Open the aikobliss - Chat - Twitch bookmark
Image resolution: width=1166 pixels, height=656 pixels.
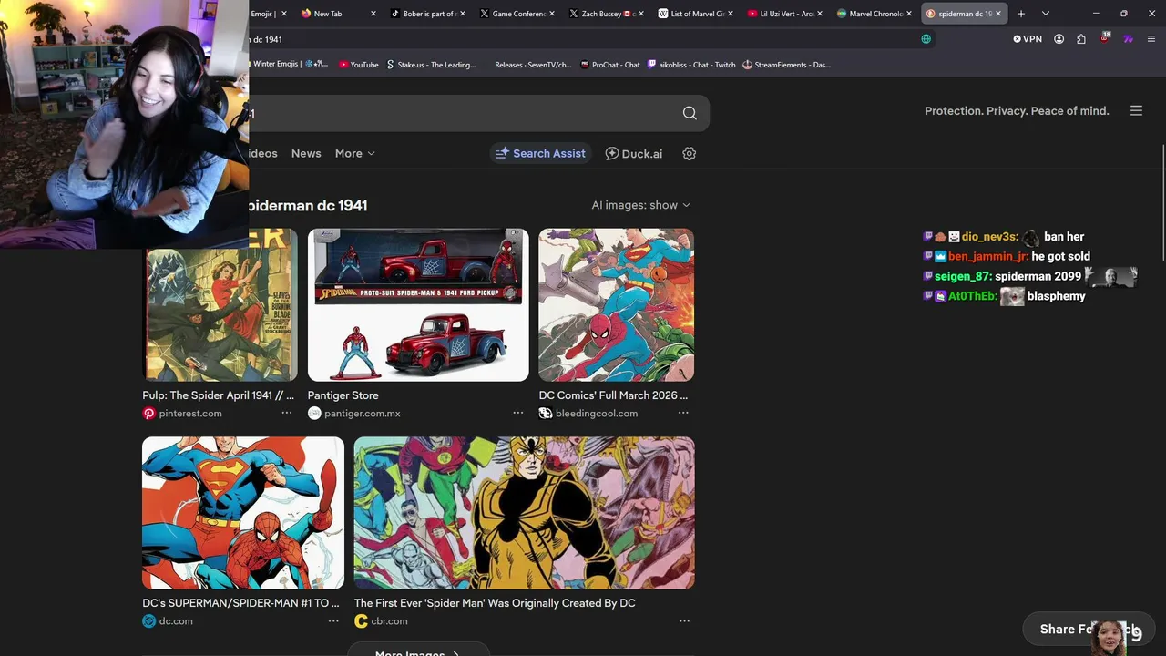pyautogui.click(x=691, y=65)
